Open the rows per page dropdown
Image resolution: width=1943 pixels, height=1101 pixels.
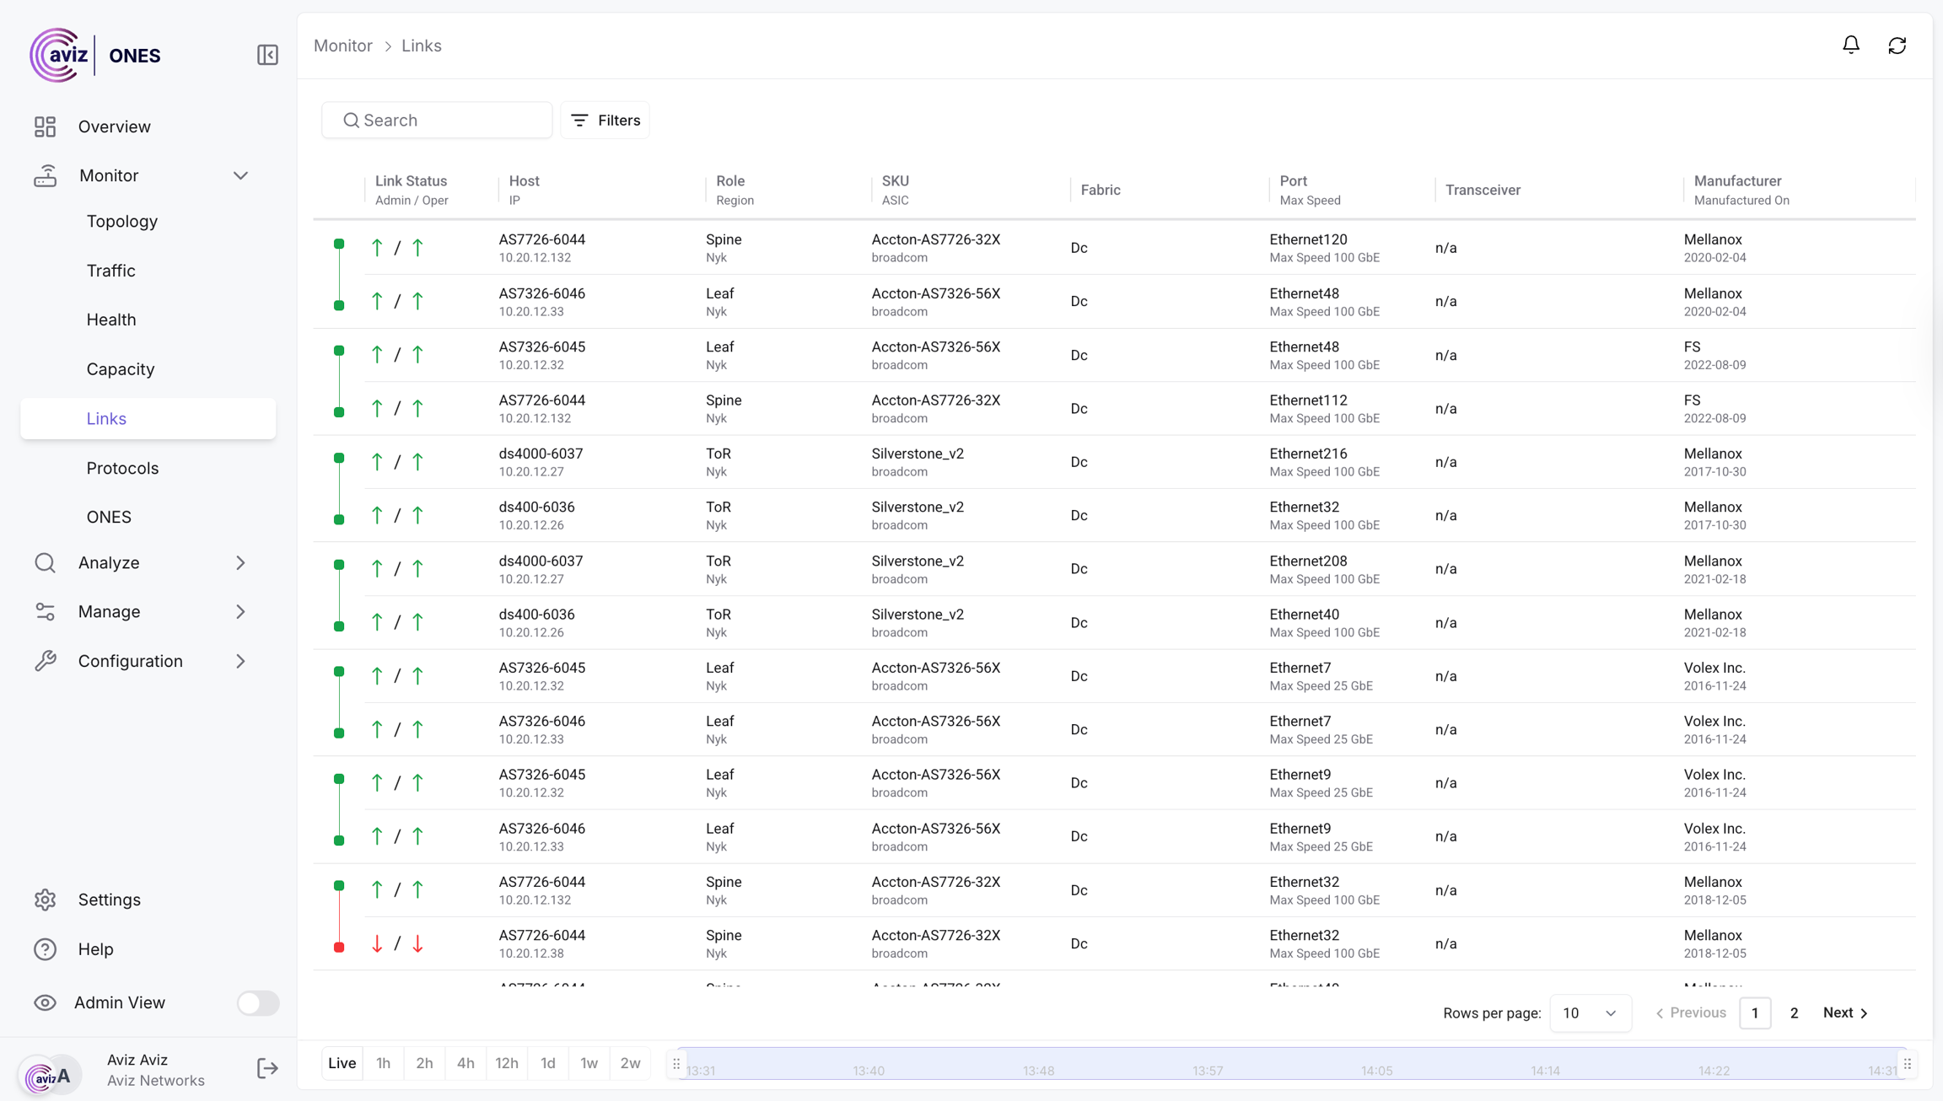1590,1012
